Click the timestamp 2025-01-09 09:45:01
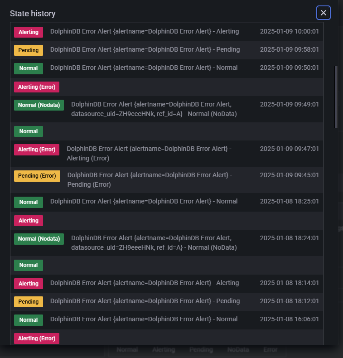This screenshot has width=343, height=358. point(289,175)
